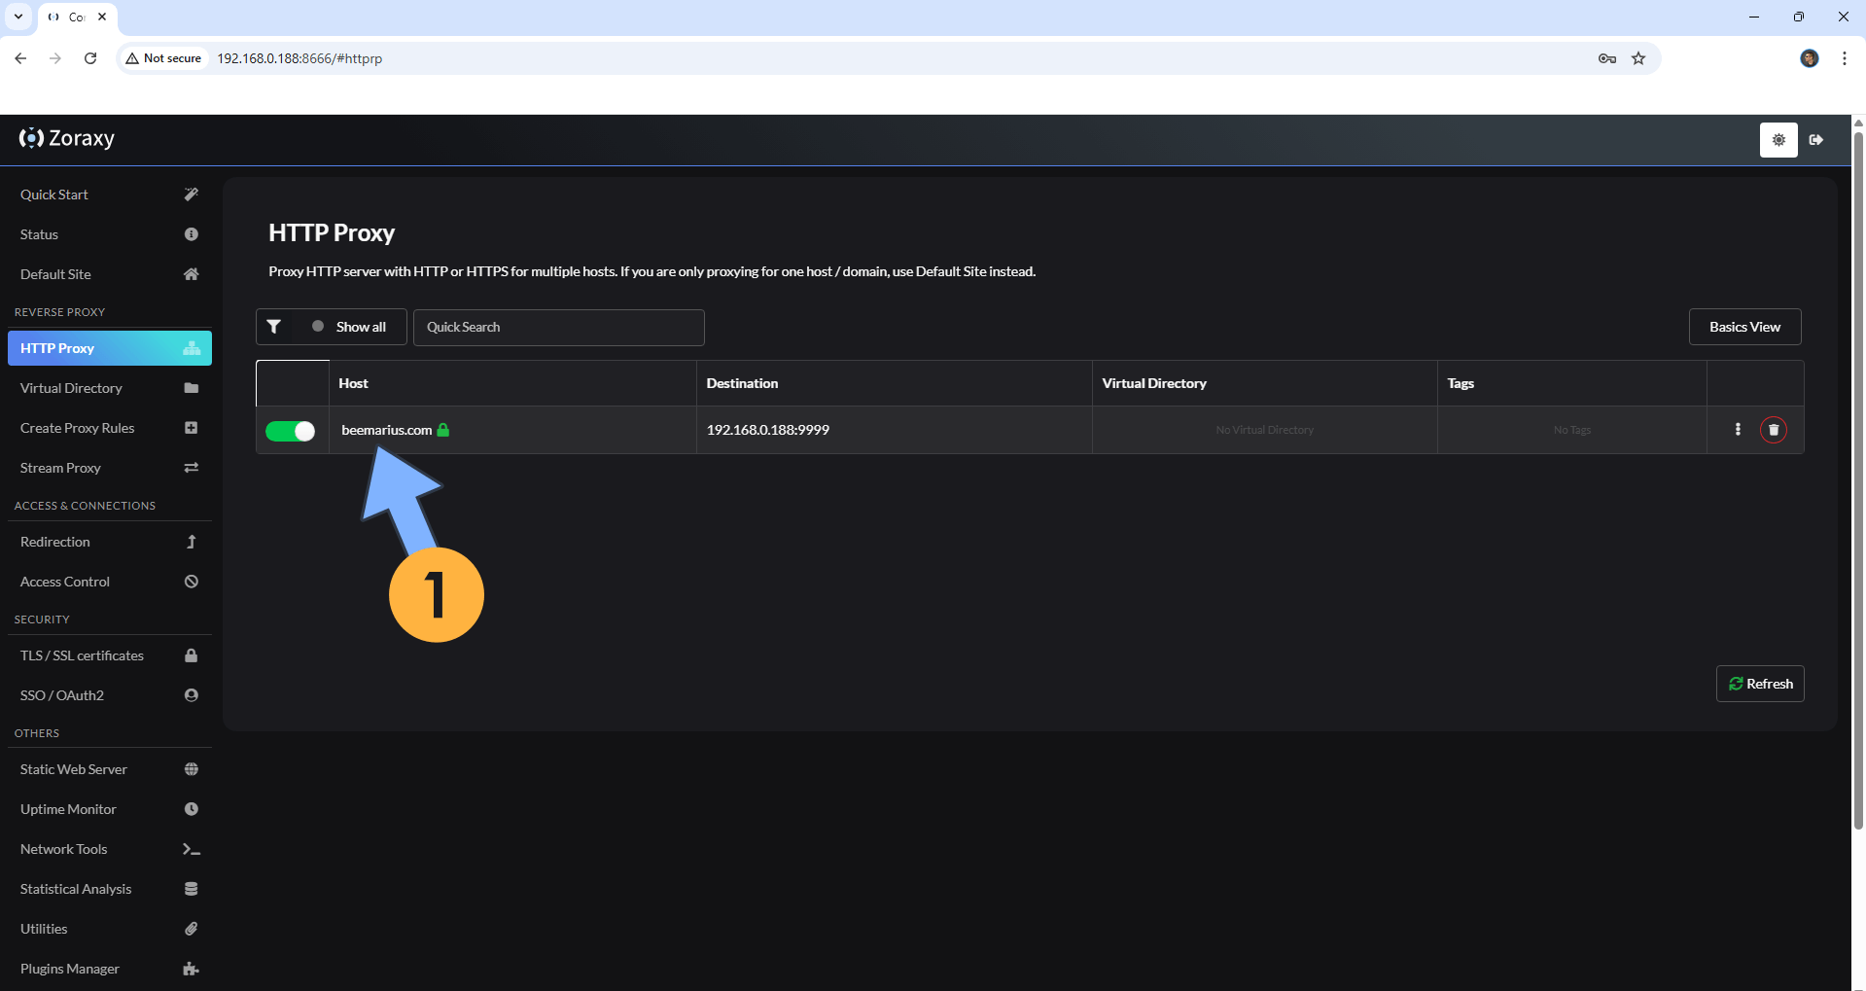Click the Plugins Manager icon
The image size is (1866, 991).
point(191,968)
